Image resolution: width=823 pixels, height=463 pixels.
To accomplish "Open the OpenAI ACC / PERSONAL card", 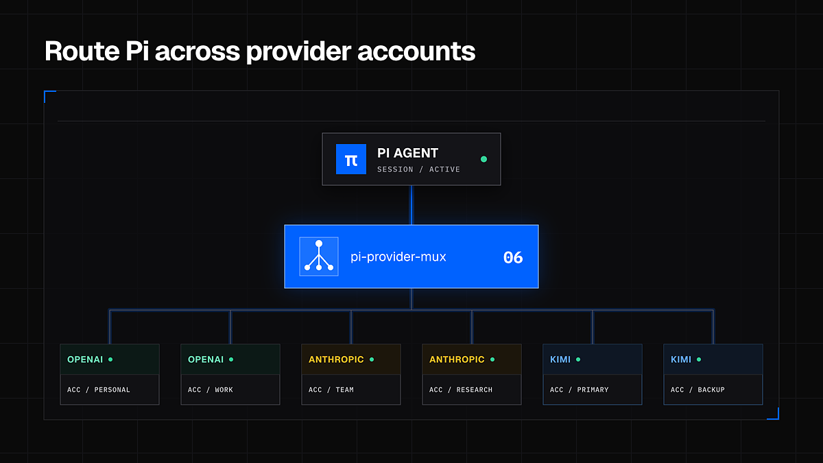I will coord(110,375).
